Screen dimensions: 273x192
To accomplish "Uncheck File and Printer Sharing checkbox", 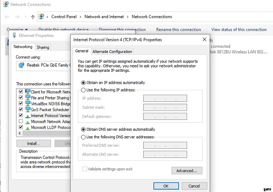I will tap(20, 97).
